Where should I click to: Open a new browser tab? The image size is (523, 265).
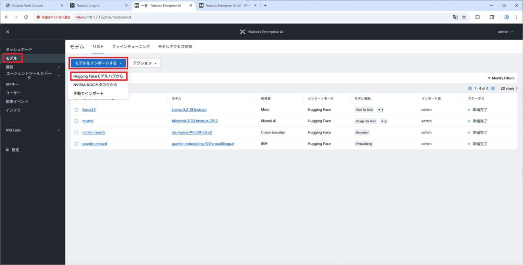click(x=265, y=6)
